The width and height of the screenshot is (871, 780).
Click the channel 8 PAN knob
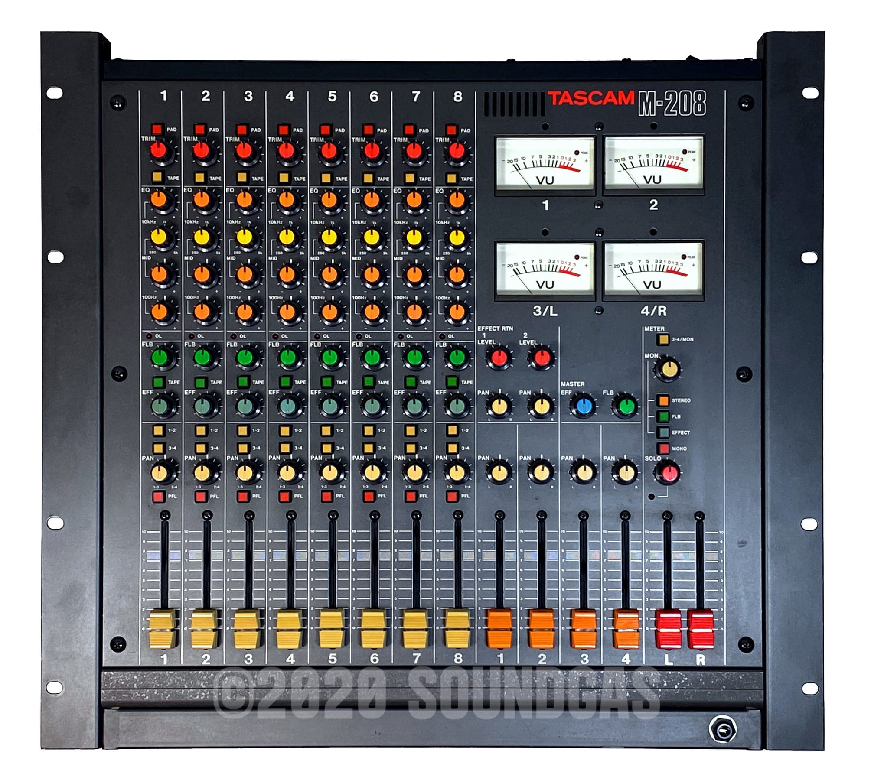click(x=456, y=472)
